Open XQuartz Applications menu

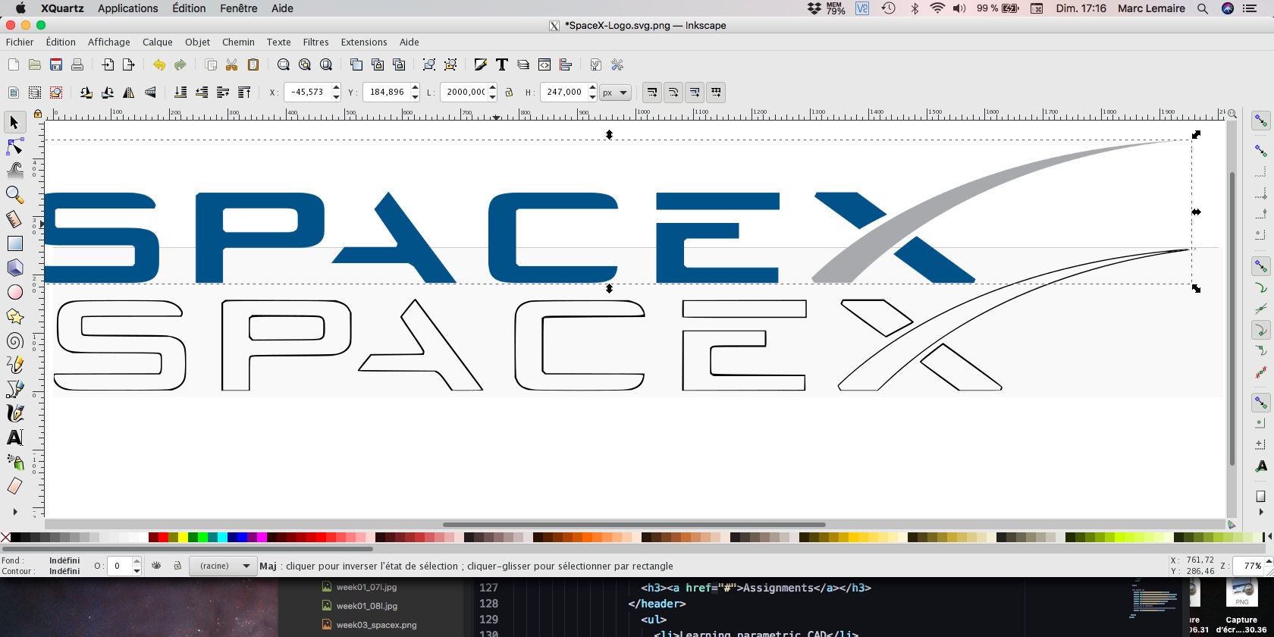point(127,8)
